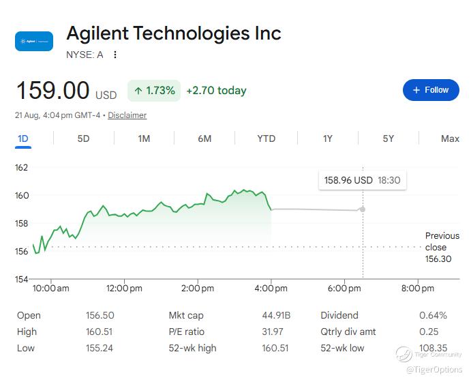Click the 4:00 pm axis label
The width and height of the screenshot is (471, 380).
271,289
